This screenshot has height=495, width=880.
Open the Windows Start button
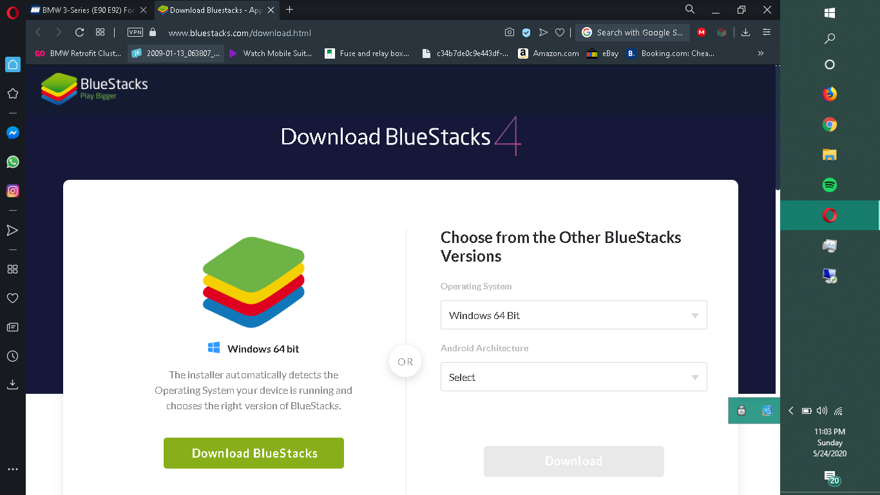click(x=830, y=12)
